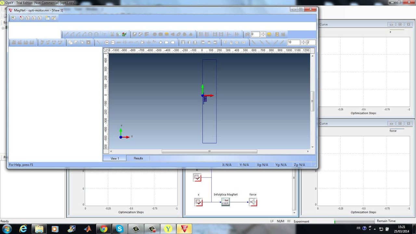This screenshot has width=416, height=234.
Task: Click the Windows Start button
Action: 7,229
